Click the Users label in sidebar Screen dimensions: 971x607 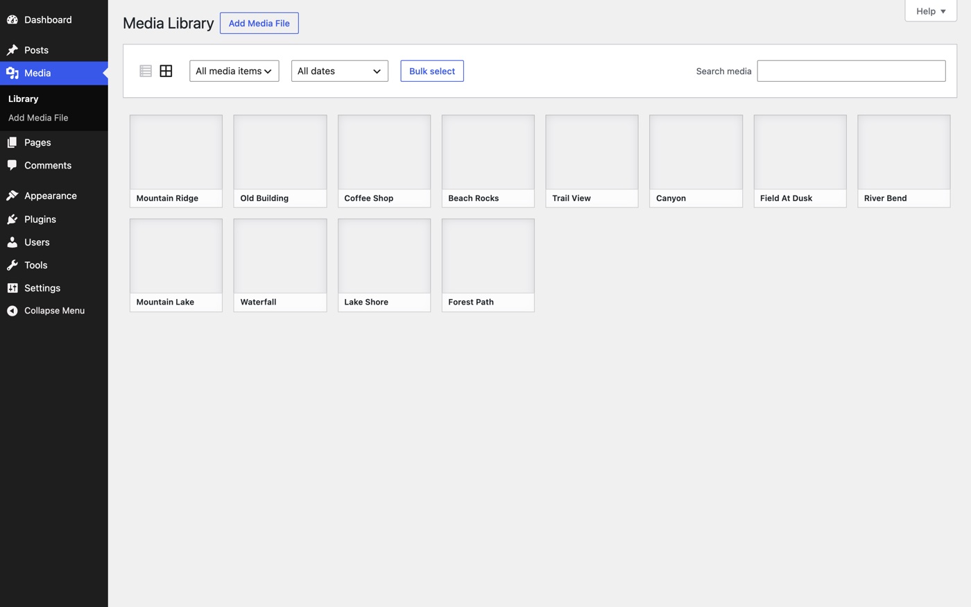point(37,242)
